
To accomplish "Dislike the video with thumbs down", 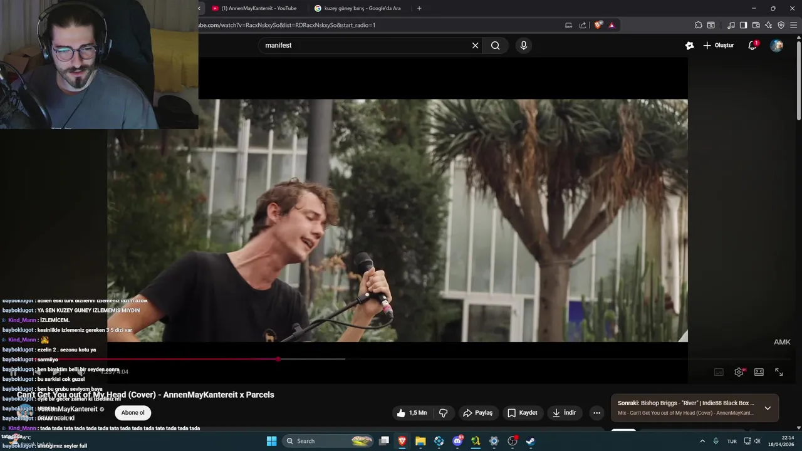I will tap(444, 413).
